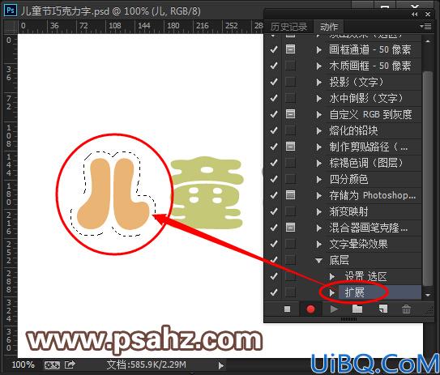Toggle dialog icon for 存储为 Photoshop

pyautogui.click(x=290, y=194)
